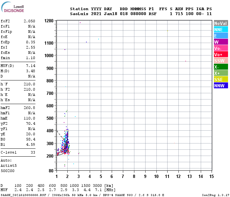Click the MUF 7.1 value for 3000 km
Image resolution: width=230 pixels, height=197 pixels.
tap(99, 190)
